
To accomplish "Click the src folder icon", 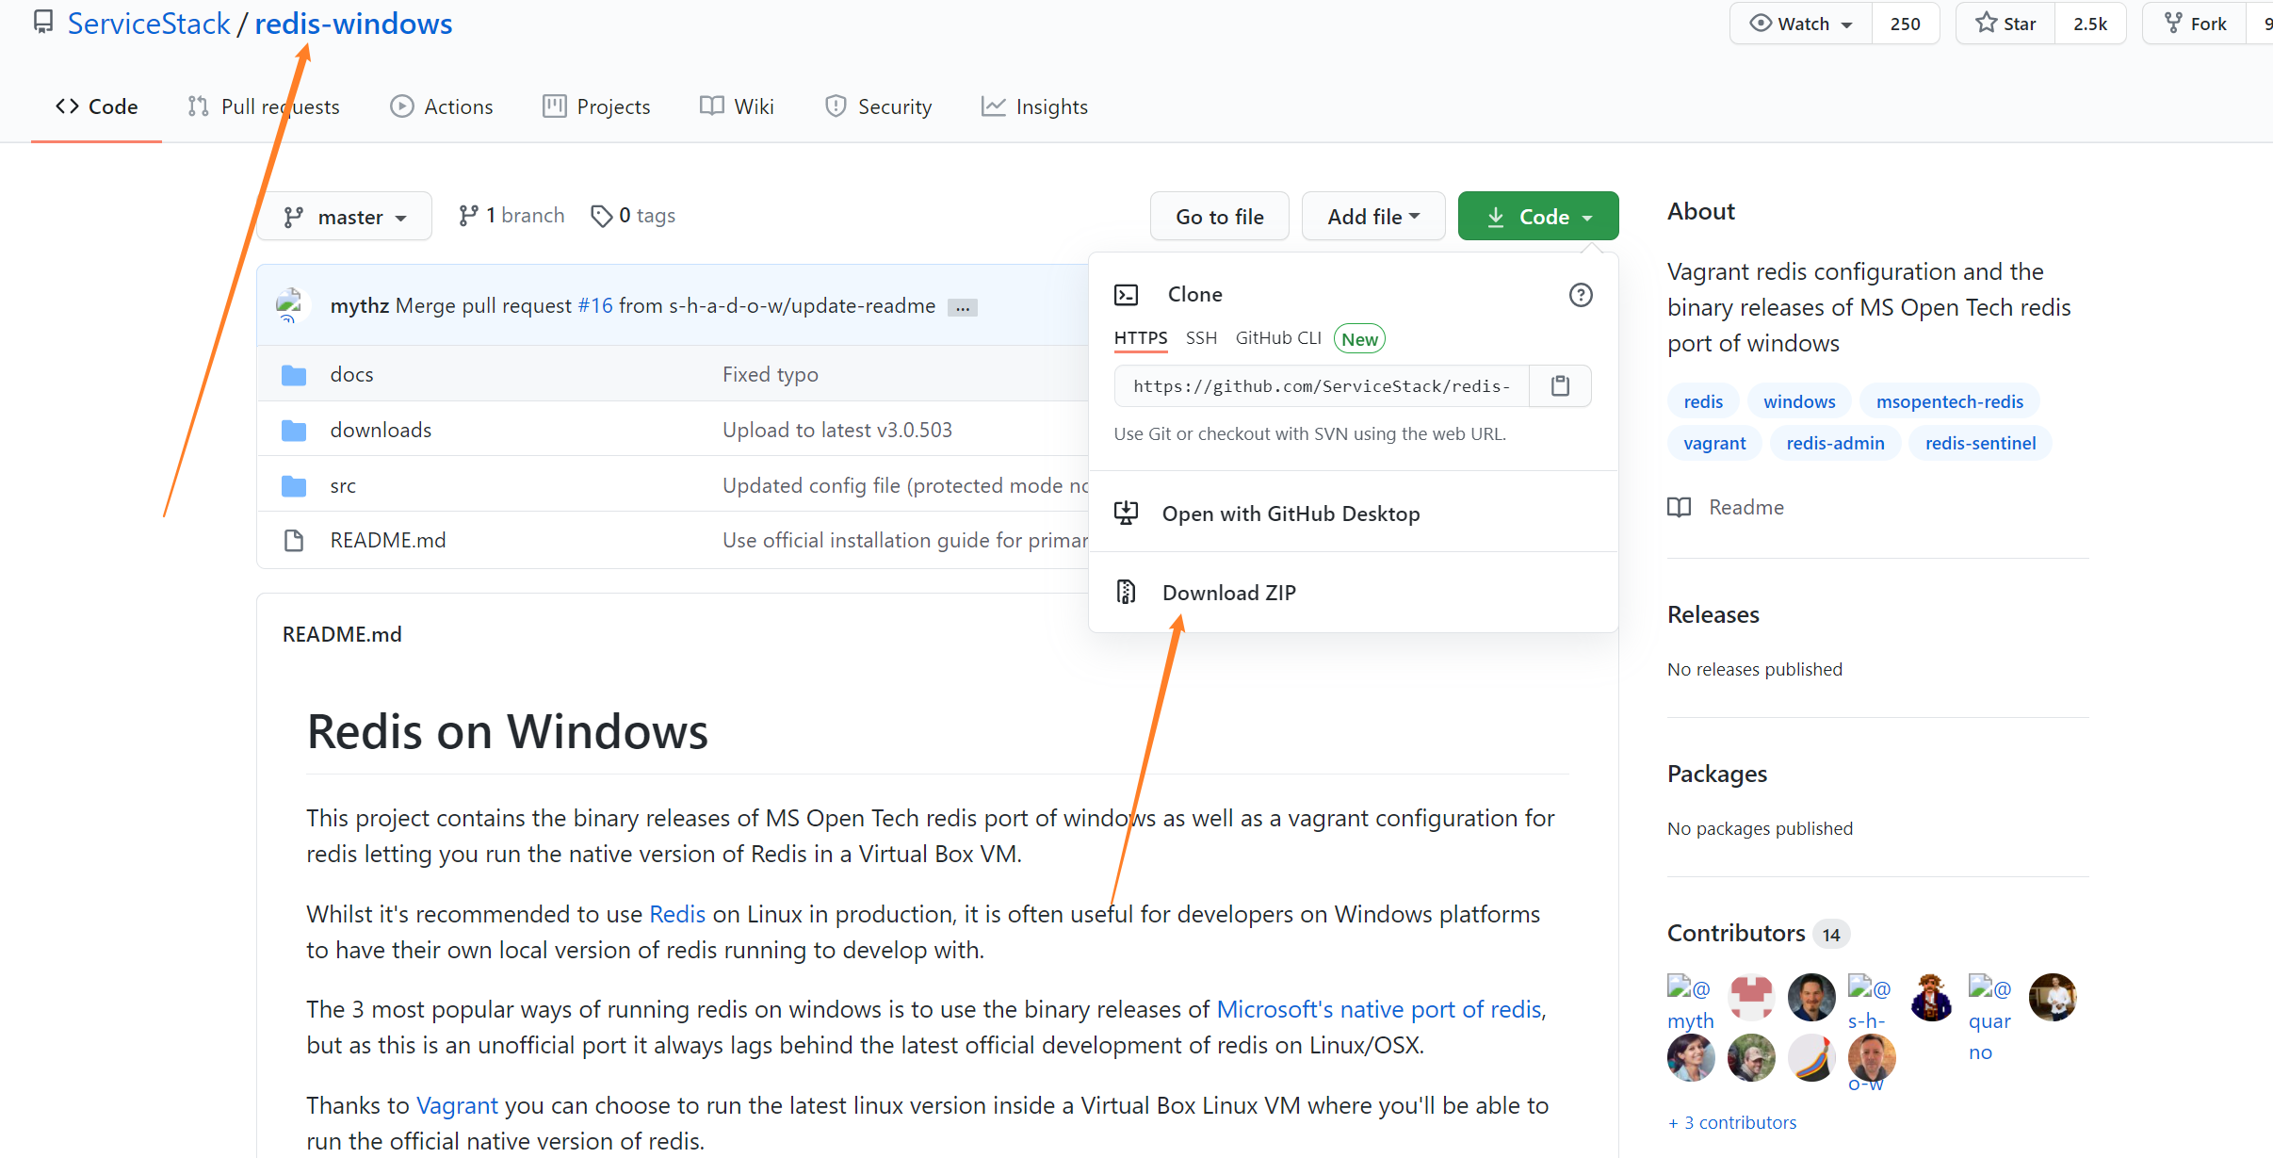I will pos(294,486).
